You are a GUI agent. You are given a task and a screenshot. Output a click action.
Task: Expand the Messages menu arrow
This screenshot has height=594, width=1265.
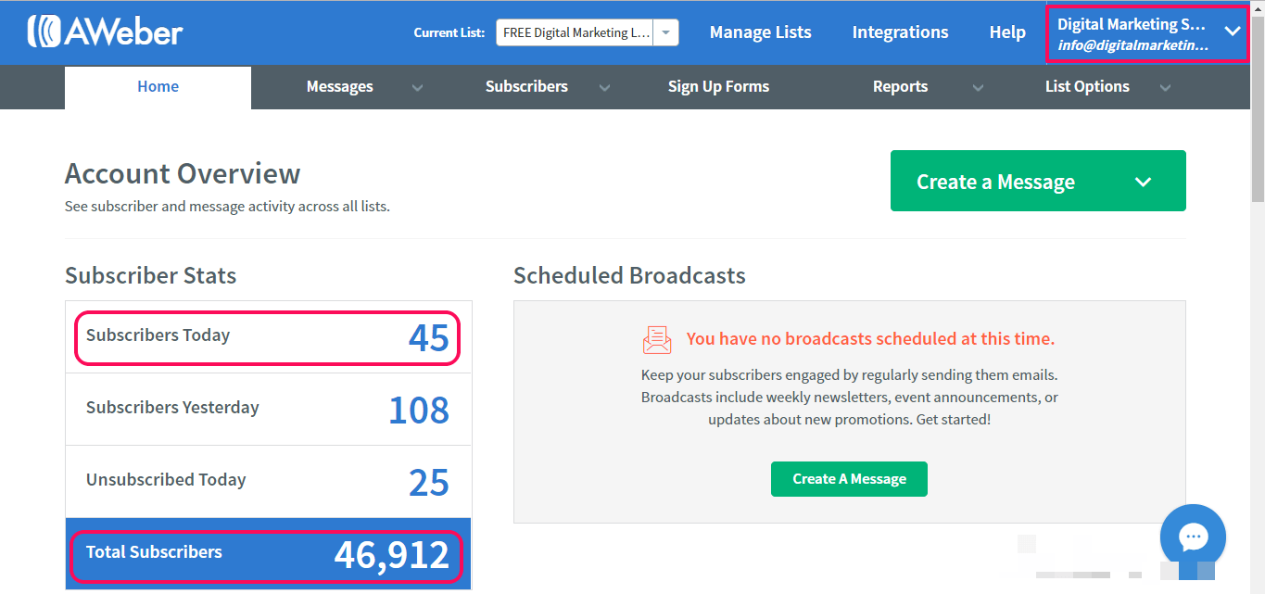coord(417,87)
